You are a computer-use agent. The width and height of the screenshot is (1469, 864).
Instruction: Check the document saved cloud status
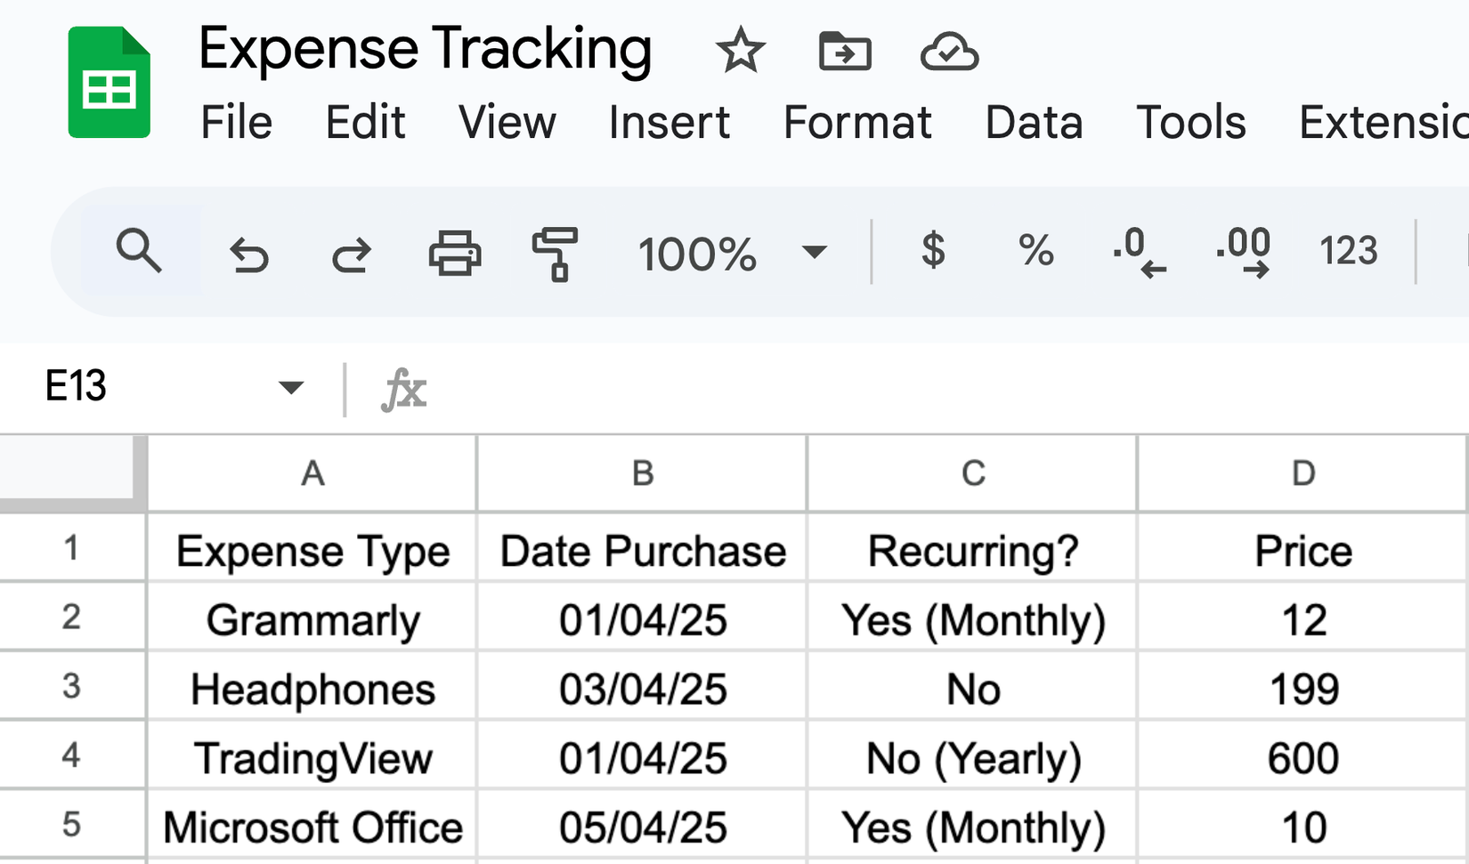(949, 52)
